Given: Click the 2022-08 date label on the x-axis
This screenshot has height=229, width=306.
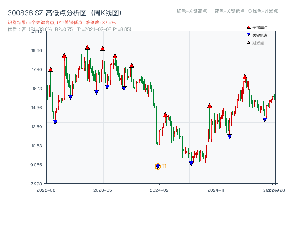Looking at the screenshot, I should (x=46, y=190).
